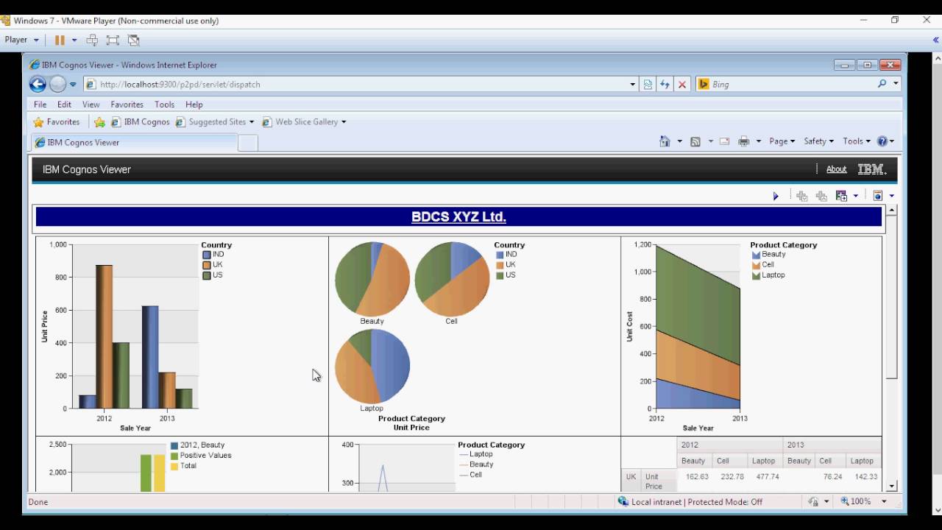This screenshot has height=530, width=942.
Task: Click the Read Mail envelope icon
Action: [x=725, y=141]
